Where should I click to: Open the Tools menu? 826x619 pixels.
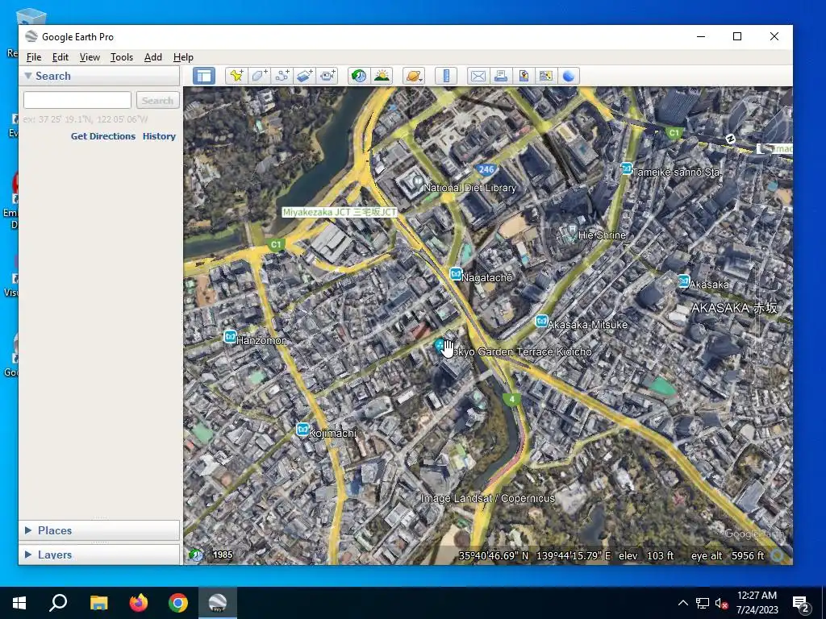(122, 57)
